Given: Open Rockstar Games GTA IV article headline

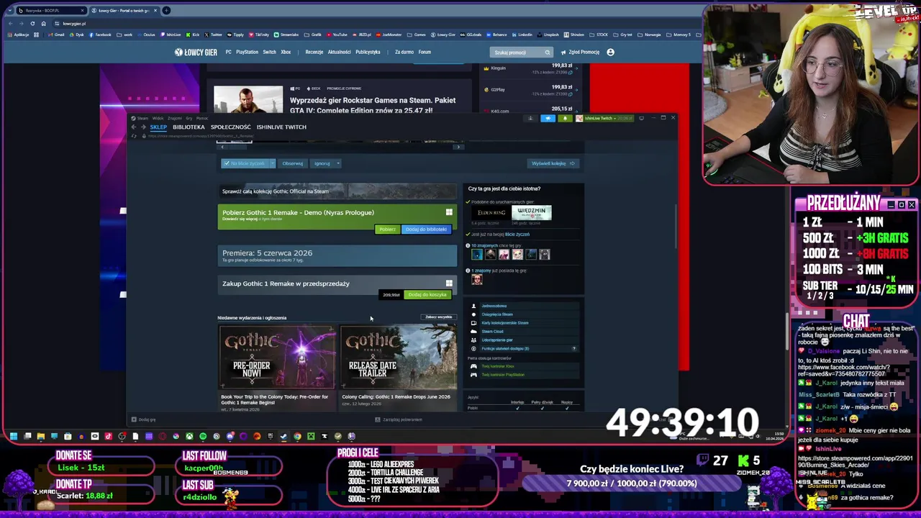Looking at the screenshot, I should pyautogui.click(x=373, y=105).
